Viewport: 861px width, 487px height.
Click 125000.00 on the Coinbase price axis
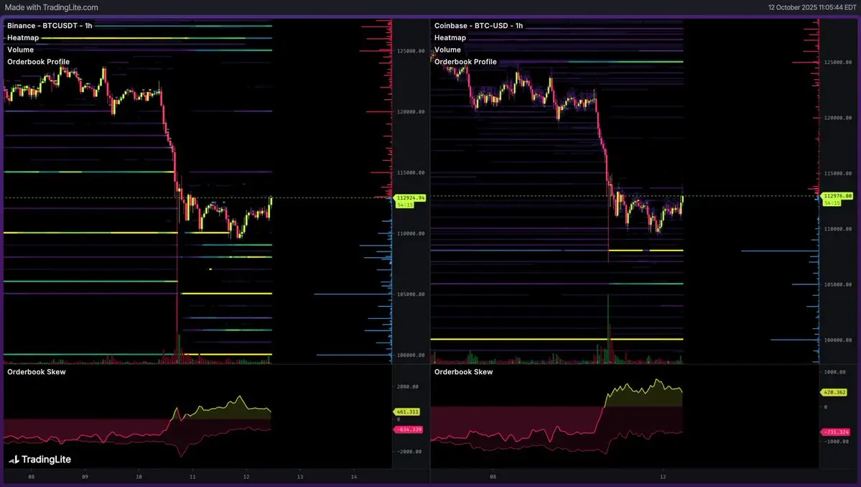[838, 62]
